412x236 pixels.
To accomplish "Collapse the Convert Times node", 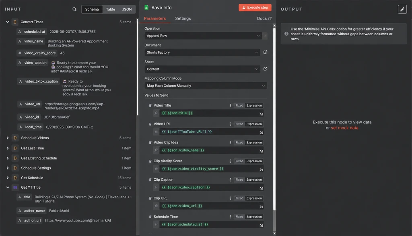I will pyautogui.click(x=8, y=22).
